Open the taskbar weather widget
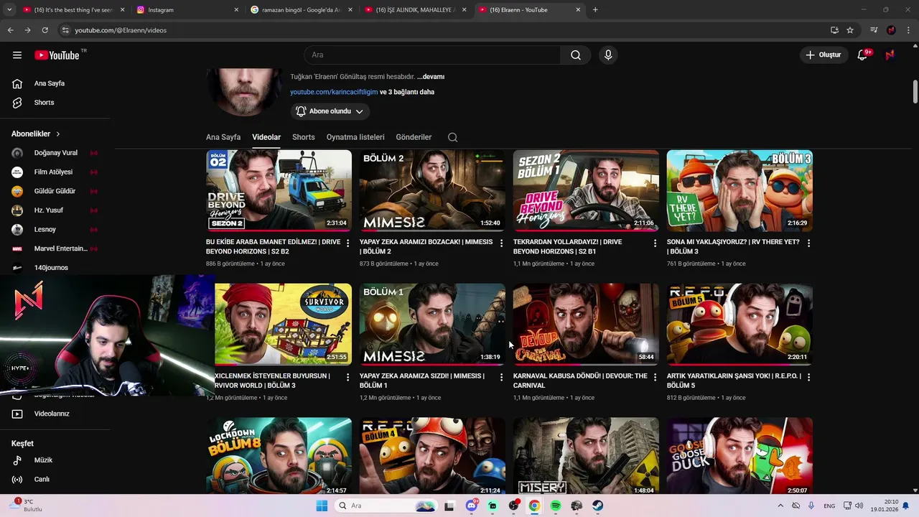The height and width of the screenshot is (517, 919). (x=26, y=506)
